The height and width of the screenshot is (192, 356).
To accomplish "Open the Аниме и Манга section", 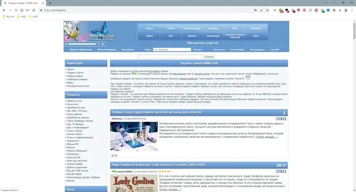I will pos(75,134).
